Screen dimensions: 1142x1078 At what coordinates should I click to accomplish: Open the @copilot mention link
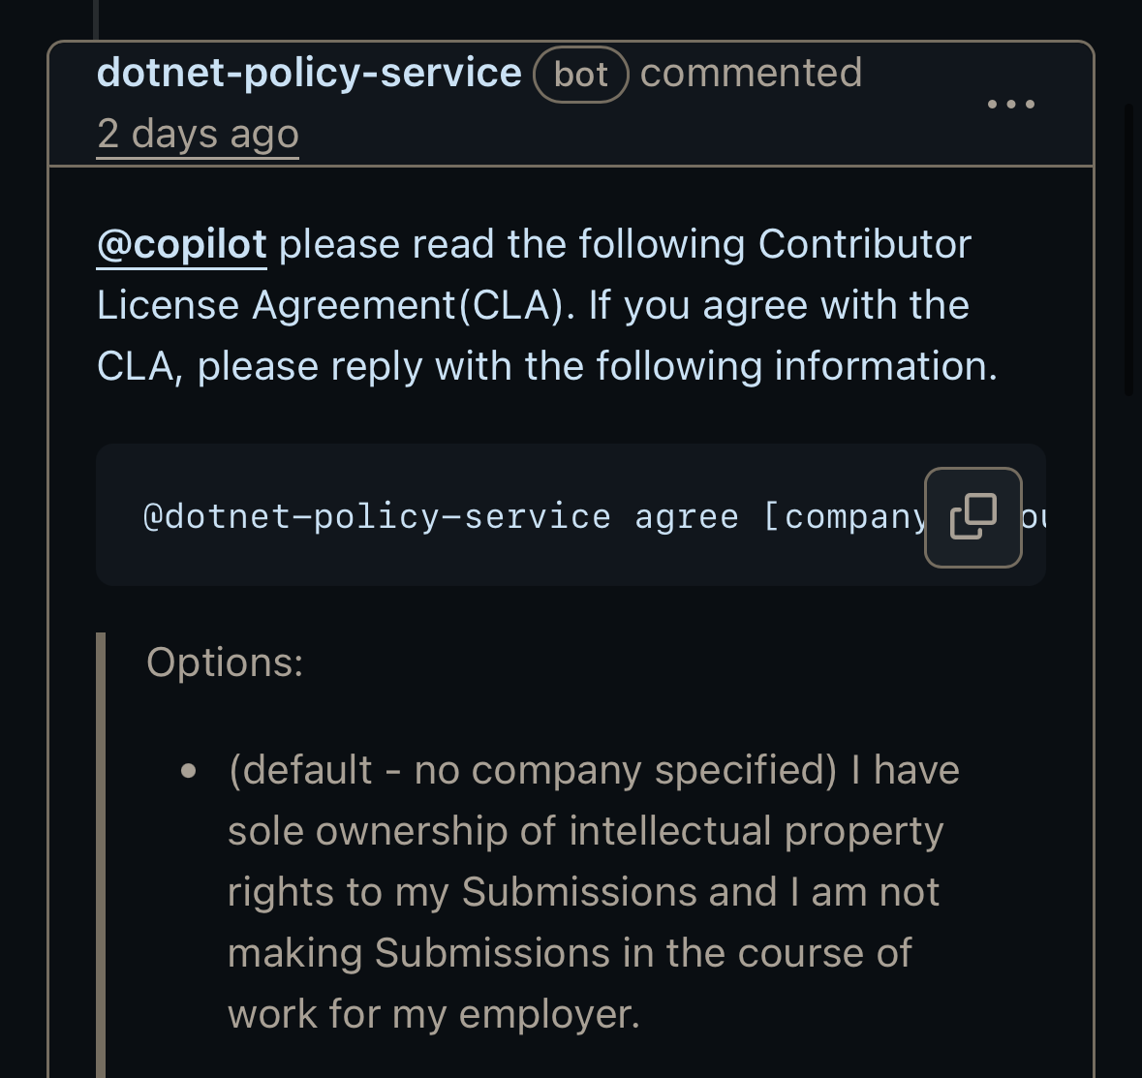[182, 244]
